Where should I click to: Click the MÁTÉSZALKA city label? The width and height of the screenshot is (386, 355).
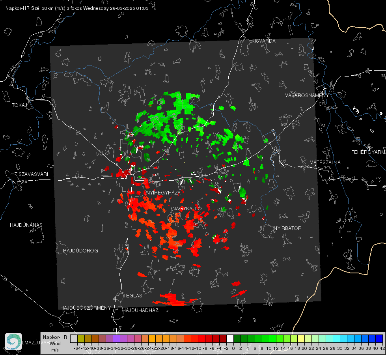(325, 163)
